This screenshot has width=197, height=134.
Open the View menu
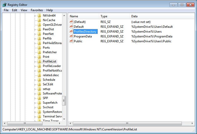click(24, 10)
